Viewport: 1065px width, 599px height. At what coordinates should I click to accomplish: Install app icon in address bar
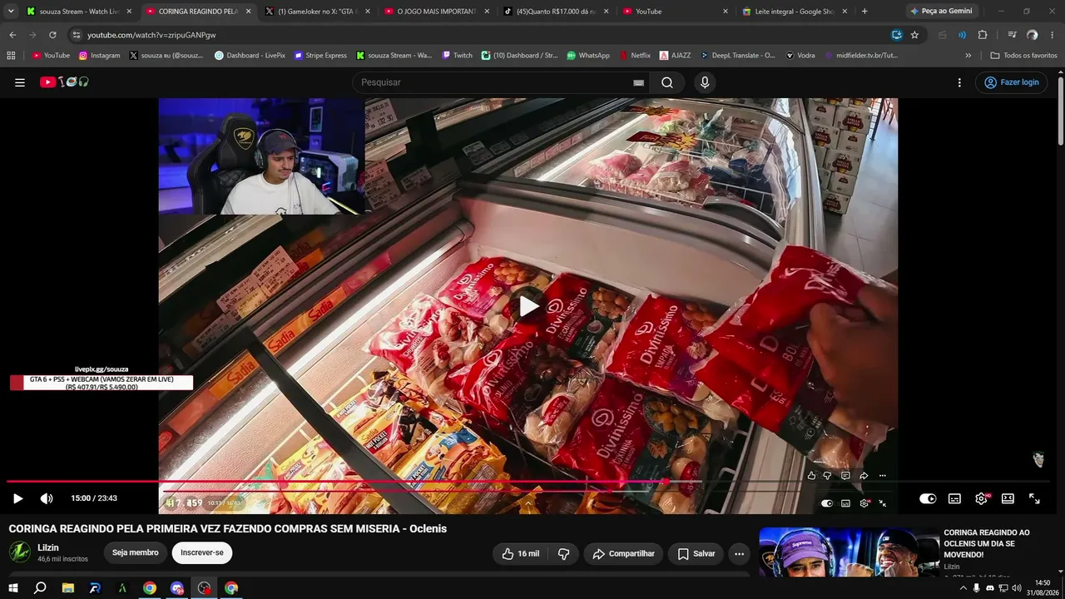coord(896,35)
